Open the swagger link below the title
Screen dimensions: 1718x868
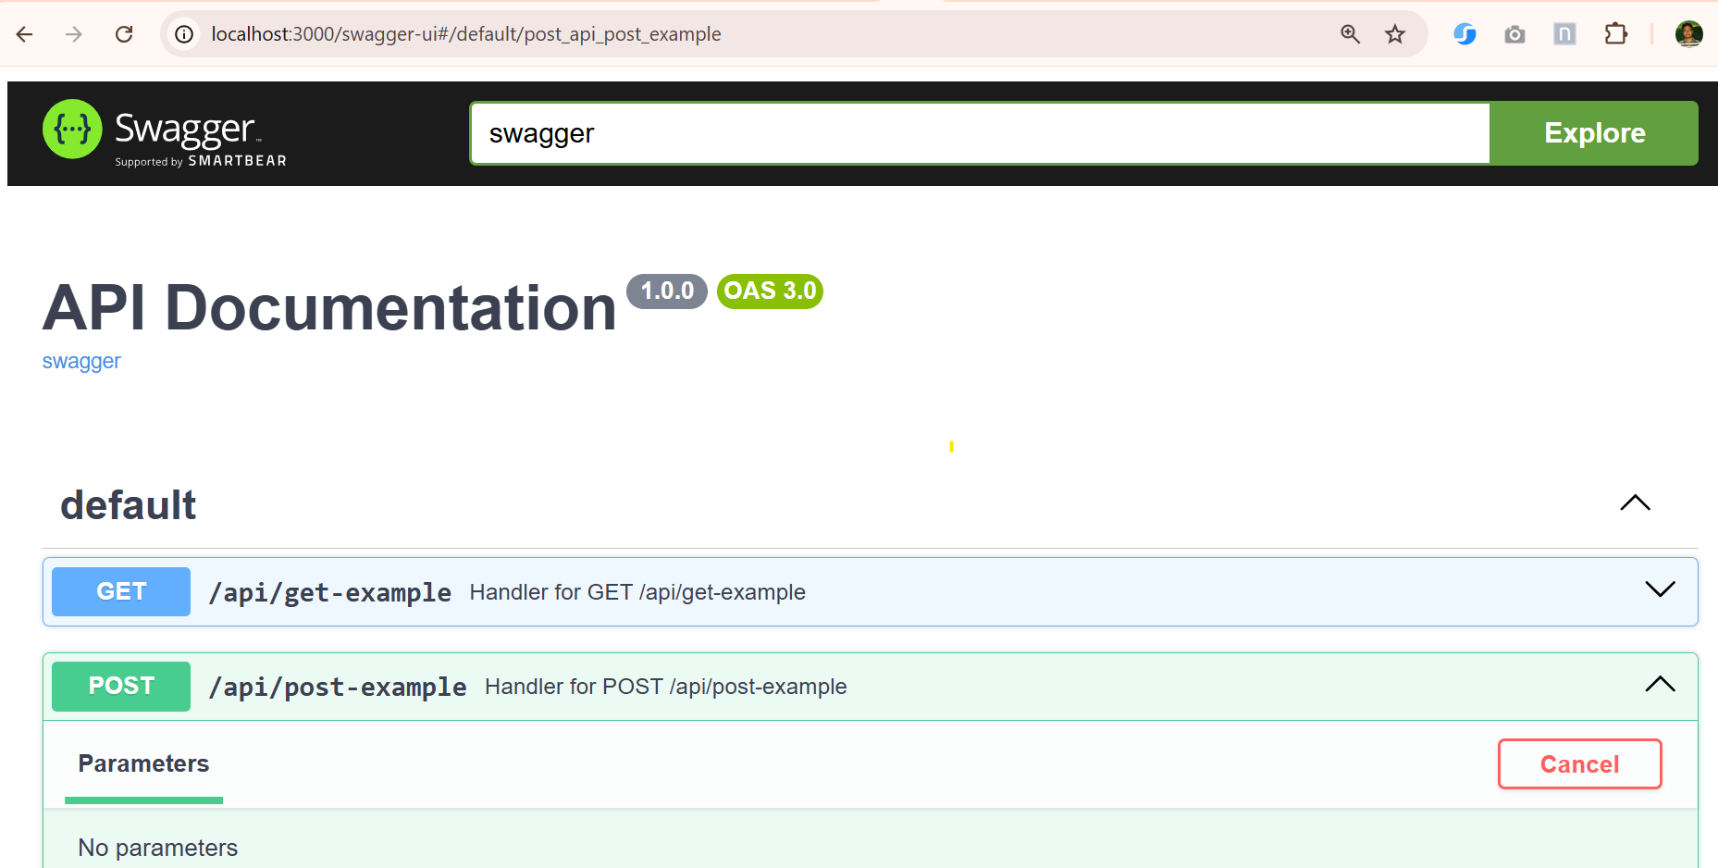click(81, 361)
